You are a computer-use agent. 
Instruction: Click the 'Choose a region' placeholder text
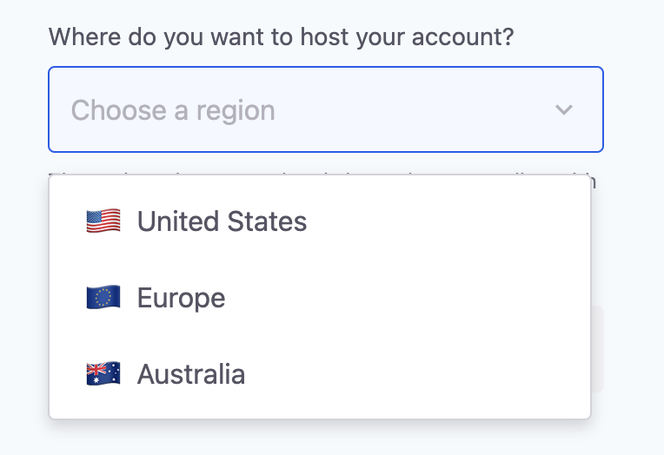coord(173,110)
